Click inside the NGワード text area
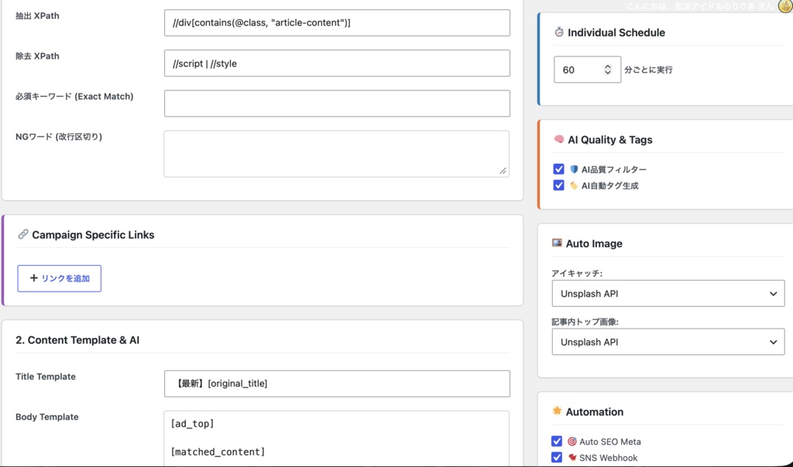This screenshot has height=467, width=793. pyautogui.click(x=336, y=154)
